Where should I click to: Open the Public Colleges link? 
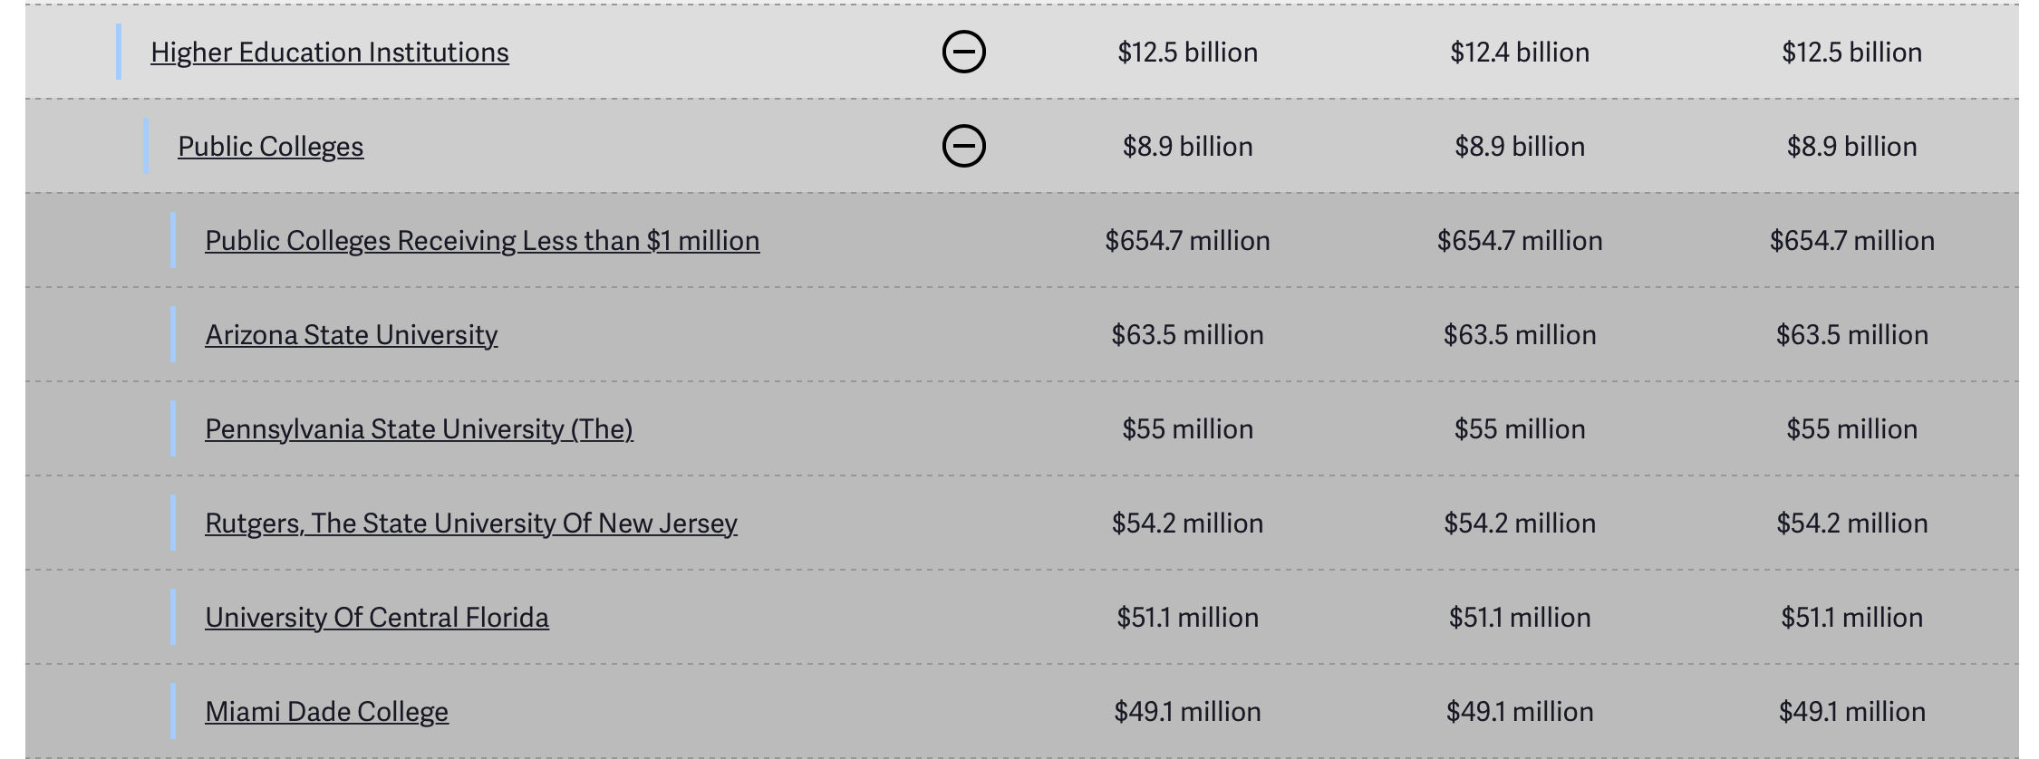[270, 147]
